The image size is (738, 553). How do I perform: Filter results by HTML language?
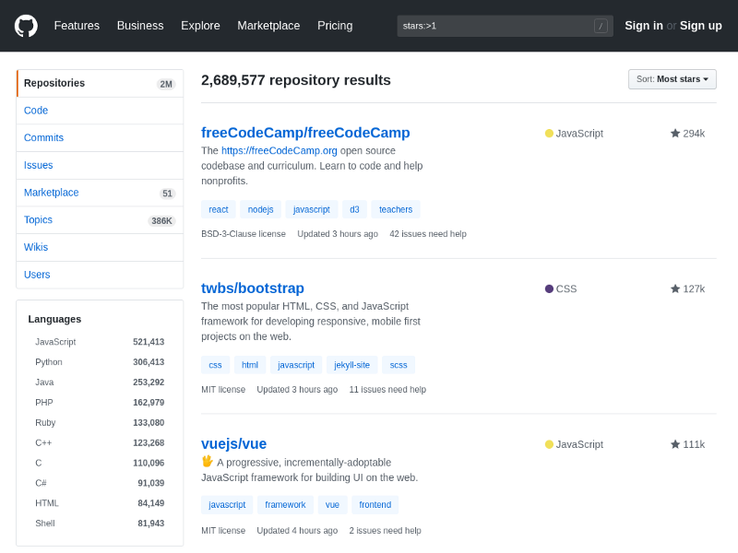(x=100, y=503)
